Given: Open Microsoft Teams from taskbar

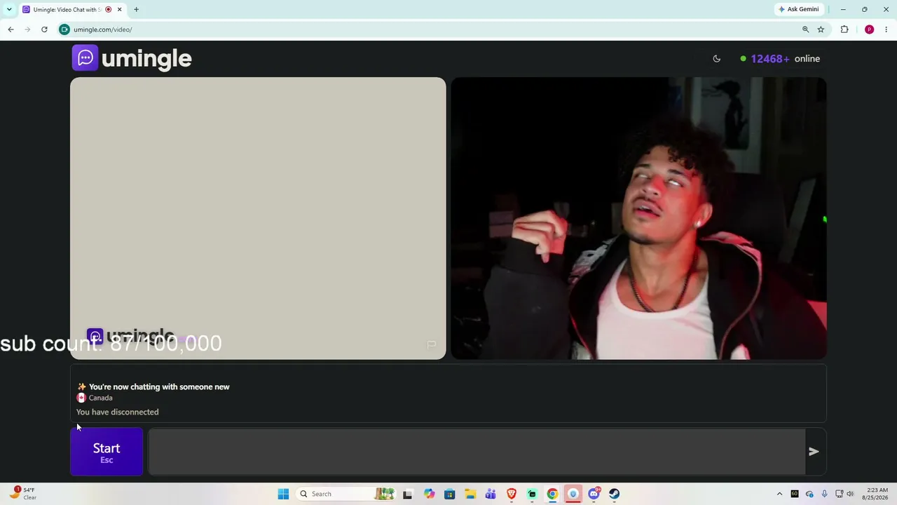Looking at the screenshot, I should click(x=491, y=494).
